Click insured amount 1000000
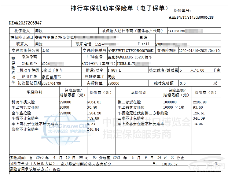The height and width of the screenshot is (175, 228). 170,102
